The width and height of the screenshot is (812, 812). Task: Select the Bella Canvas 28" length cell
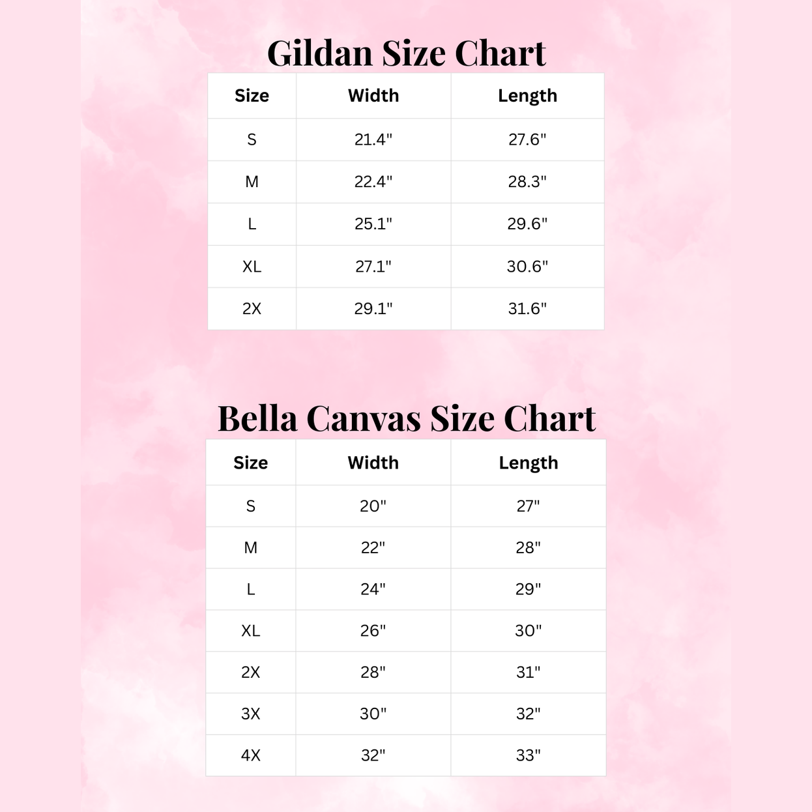[x=529, y=548]
